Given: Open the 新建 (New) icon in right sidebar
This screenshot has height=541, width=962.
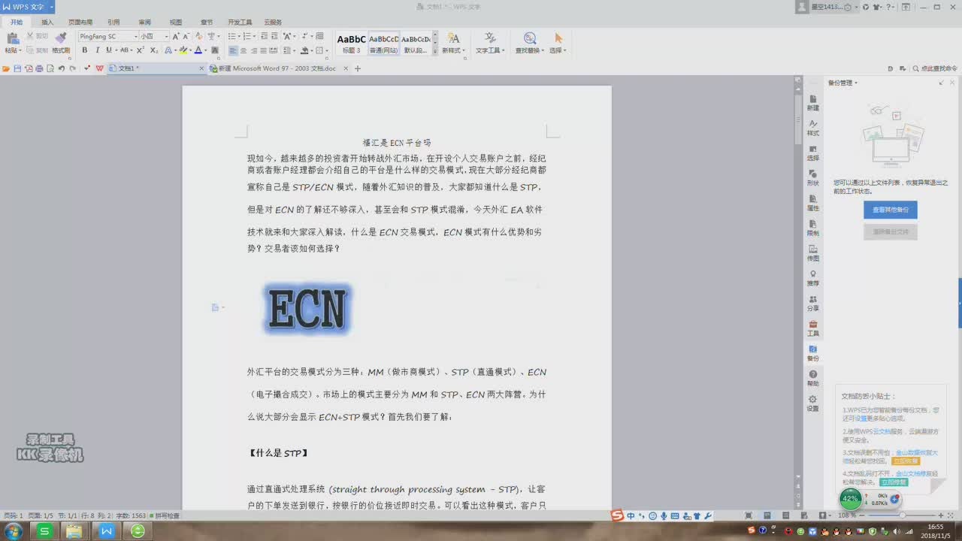Looking at the screenshot, I should 812,103.
